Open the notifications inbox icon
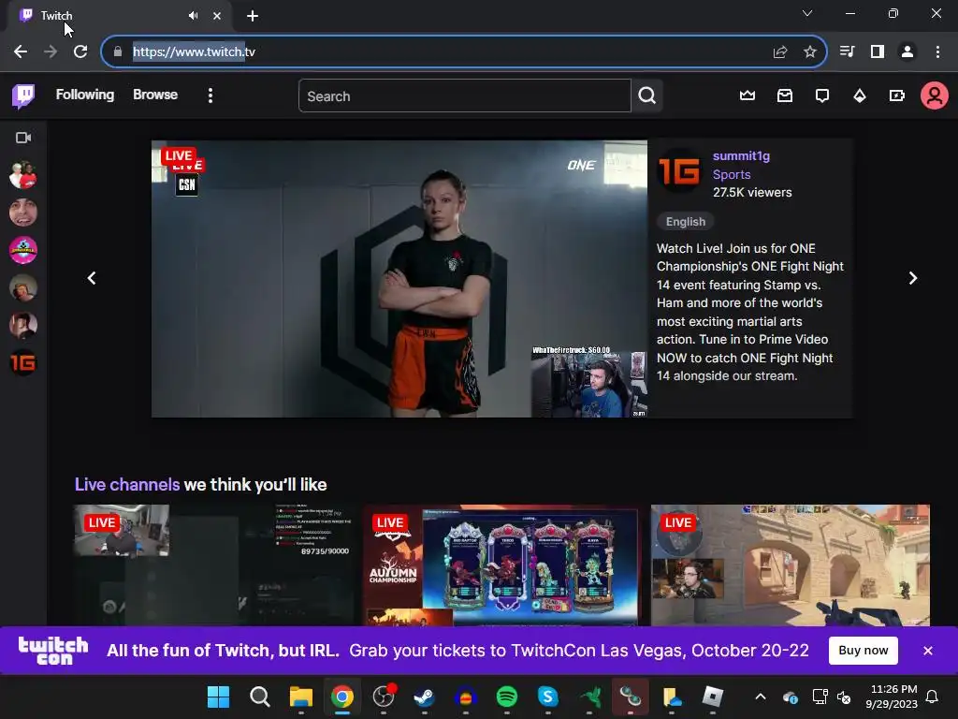Viewport: 958px width, 719px height. (x=785, y=95)
